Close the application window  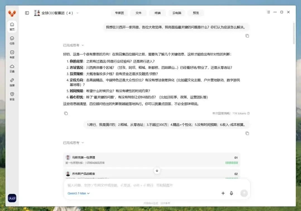click(x=288, y=12)
